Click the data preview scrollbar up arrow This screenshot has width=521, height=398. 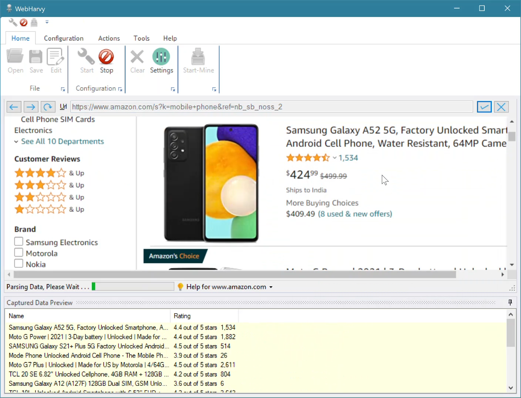click(511, 314)
